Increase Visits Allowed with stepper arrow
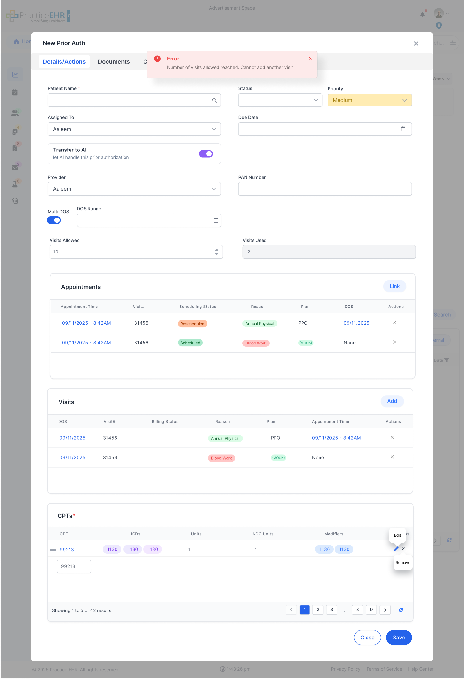The image size is (464, 679). (217, 250)
